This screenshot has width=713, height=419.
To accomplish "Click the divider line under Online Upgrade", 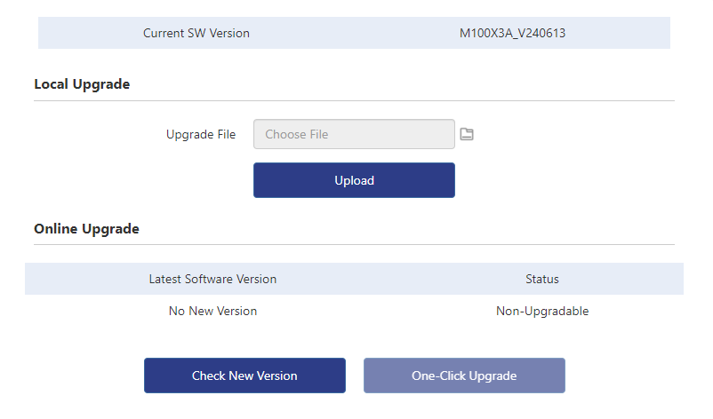I will click(354, 245).
